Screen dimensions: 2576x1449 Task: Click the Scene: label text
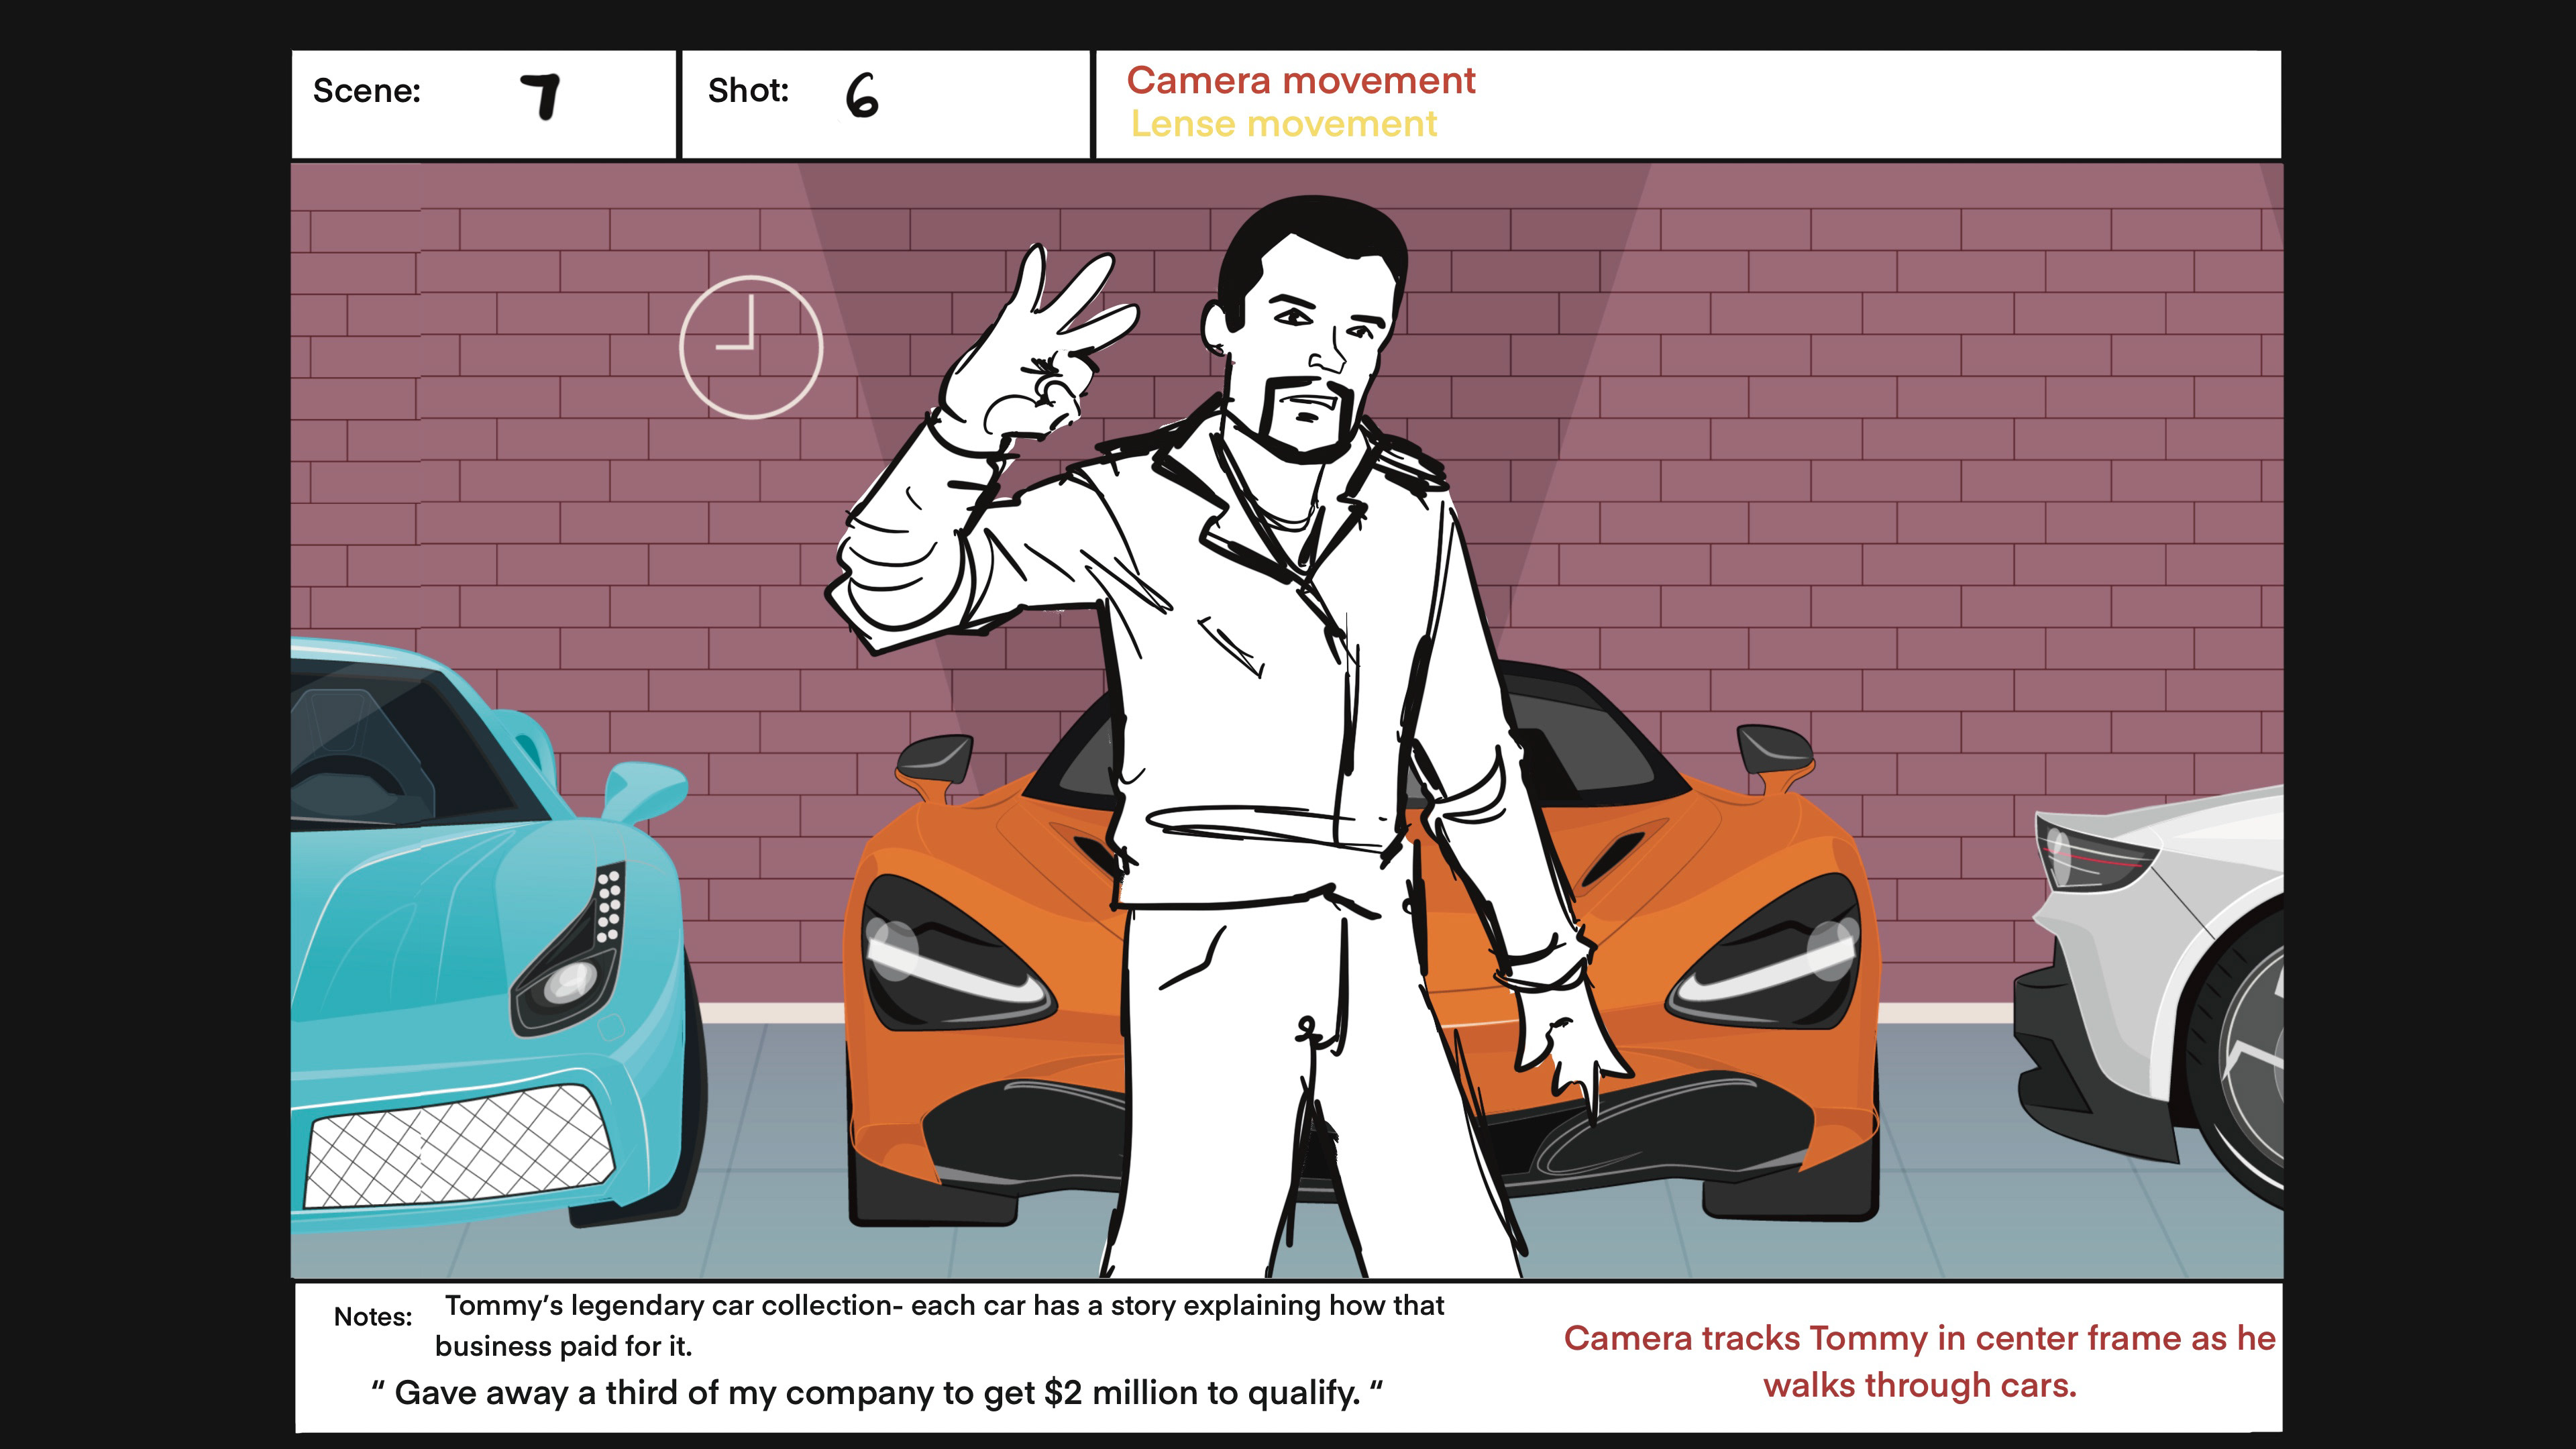coord(366,91)
